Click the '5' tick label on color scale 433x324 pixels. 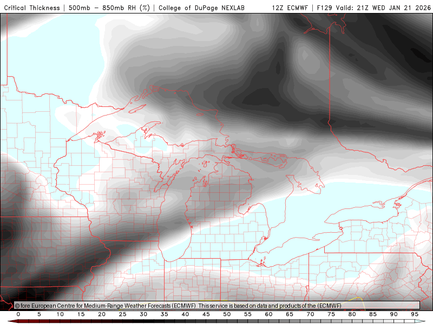tap(39, 314)
